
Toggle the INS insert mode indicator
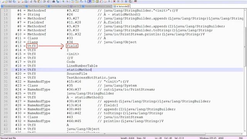tap(241, 138)
